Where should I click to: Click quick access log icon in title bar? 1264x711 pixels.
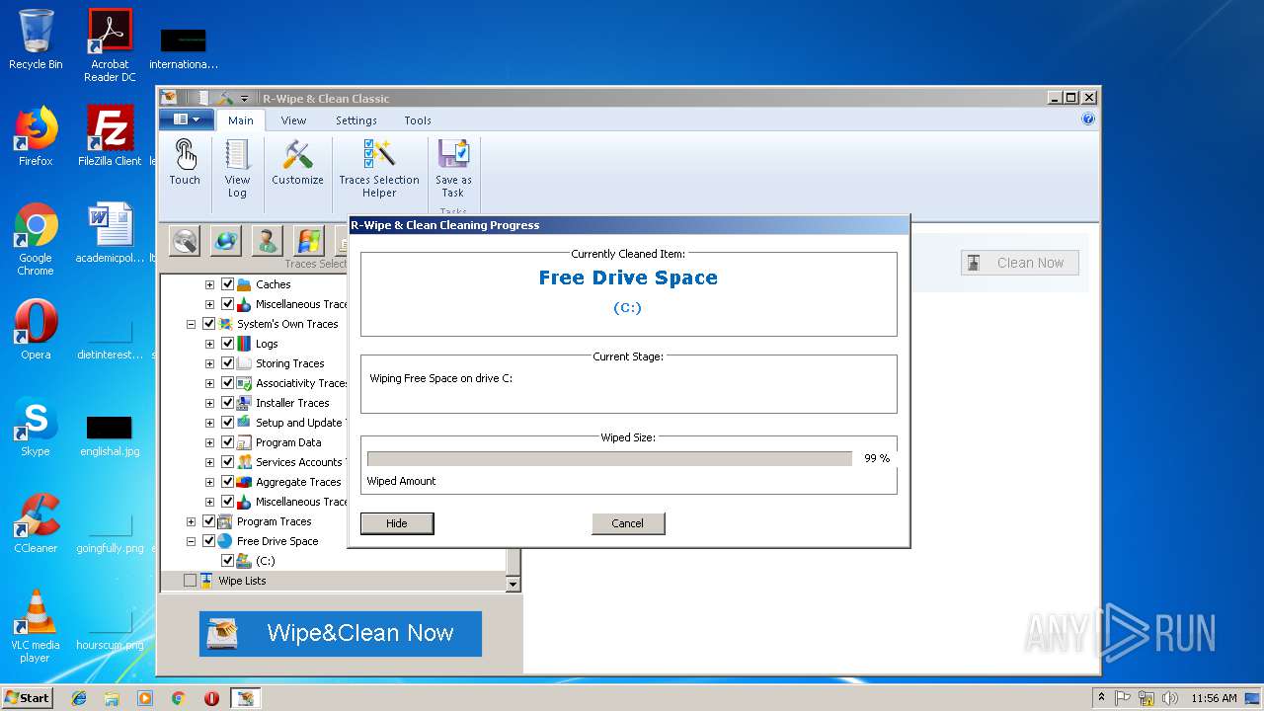(203, 98)
